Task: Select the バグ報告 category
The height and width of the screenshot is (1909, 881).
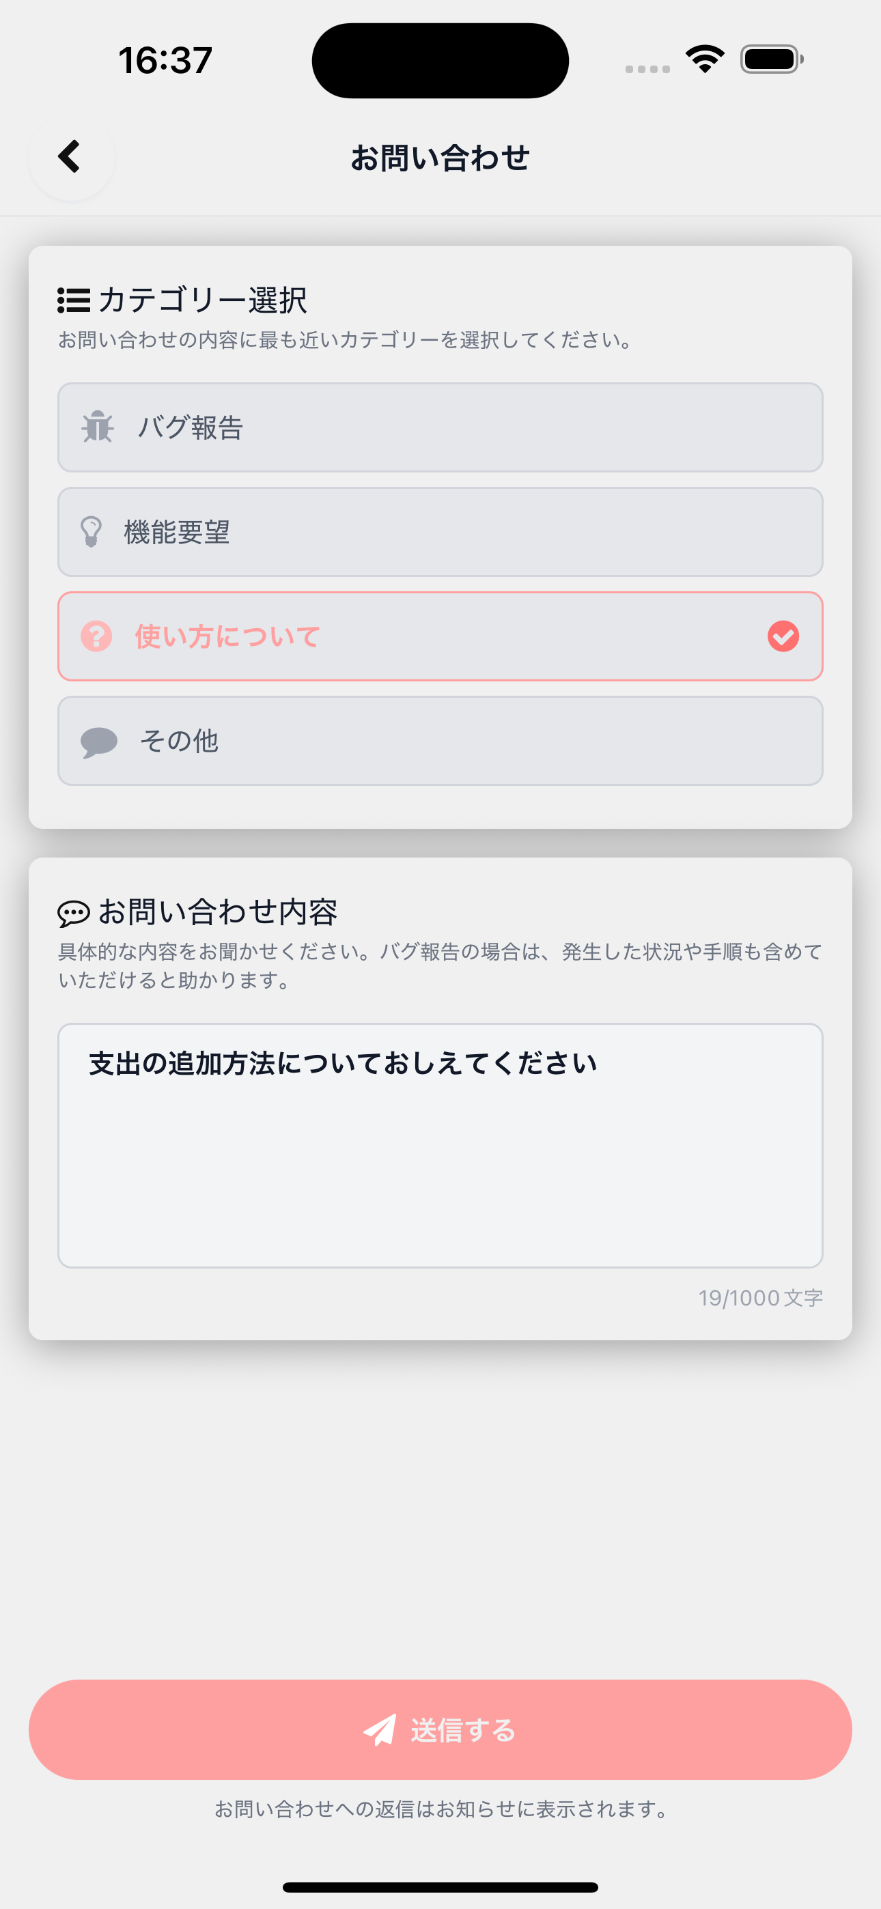Action: pos(440,427)
